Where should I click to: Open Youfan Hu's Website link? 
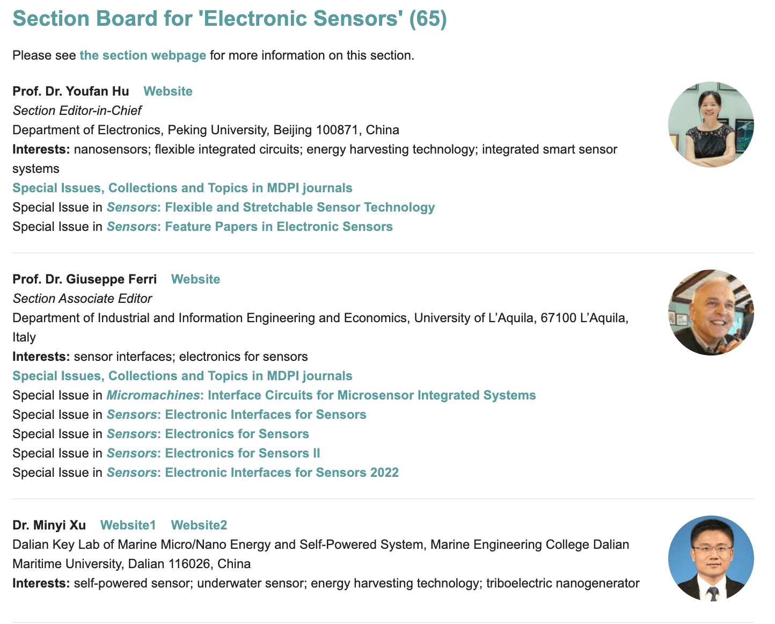(x=167, y=91)
